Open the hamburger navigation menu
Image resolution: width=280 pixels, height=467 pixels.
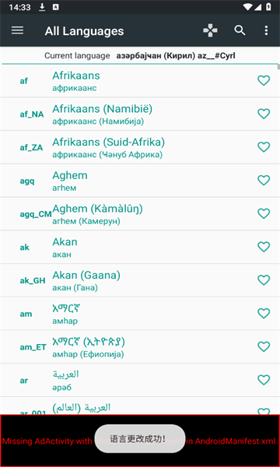click(17, 30)
